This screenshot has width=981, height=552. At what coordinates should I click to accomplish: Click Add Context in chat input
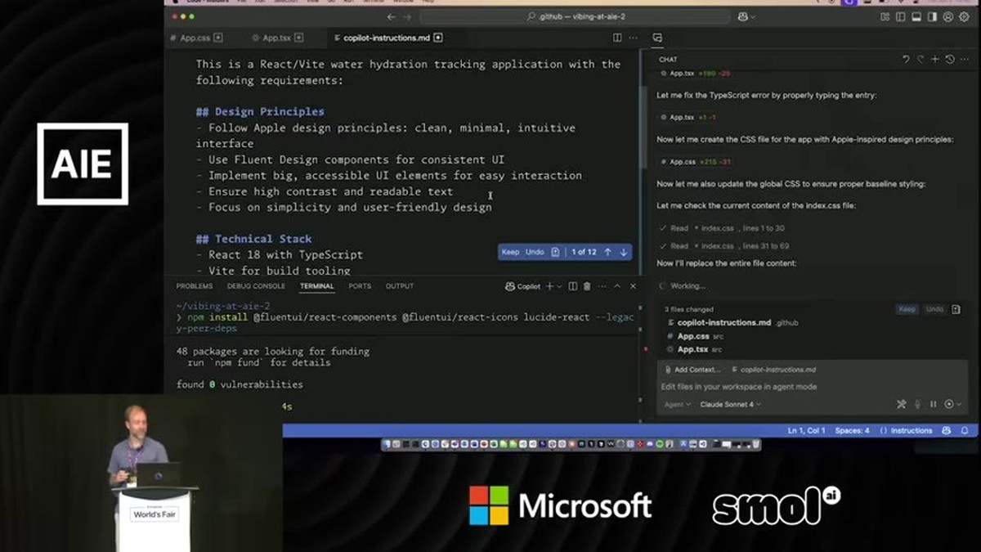click(693, 370)
